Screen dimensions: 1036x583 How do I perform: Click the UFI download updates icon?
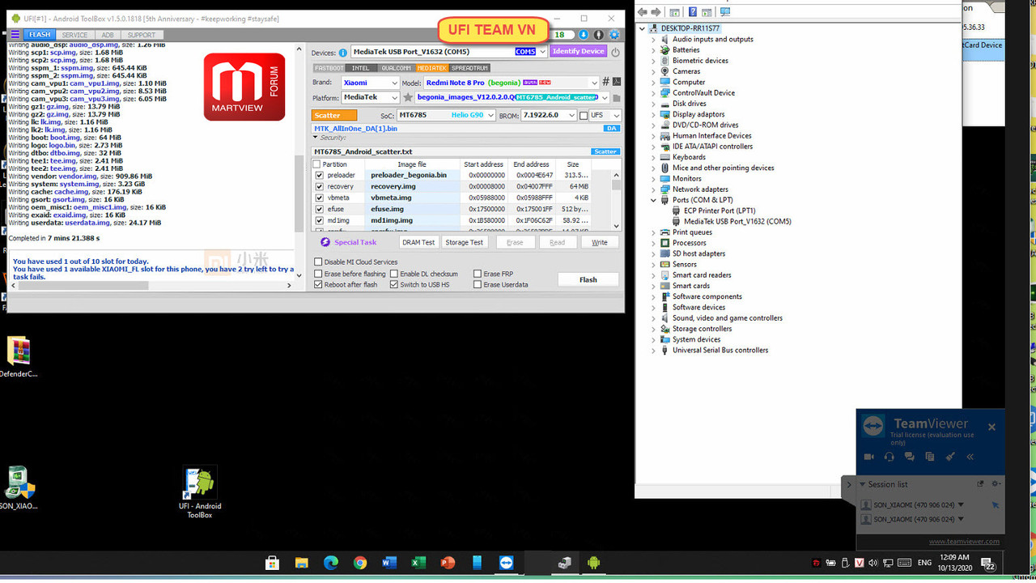[583, 35]
